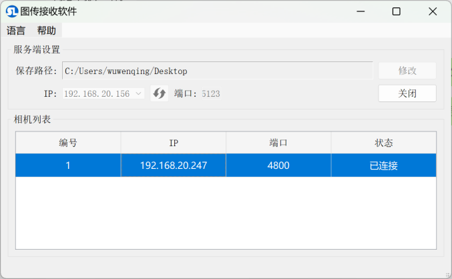The image size is (452, 279).
Task: Open the 语言 menu
Action: 16,30
